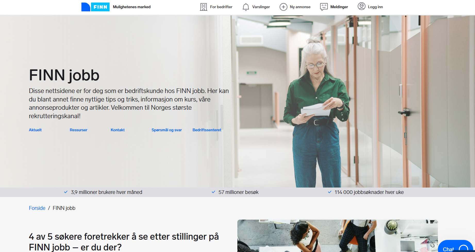Open the Aktuelt section link

(35, 130)
